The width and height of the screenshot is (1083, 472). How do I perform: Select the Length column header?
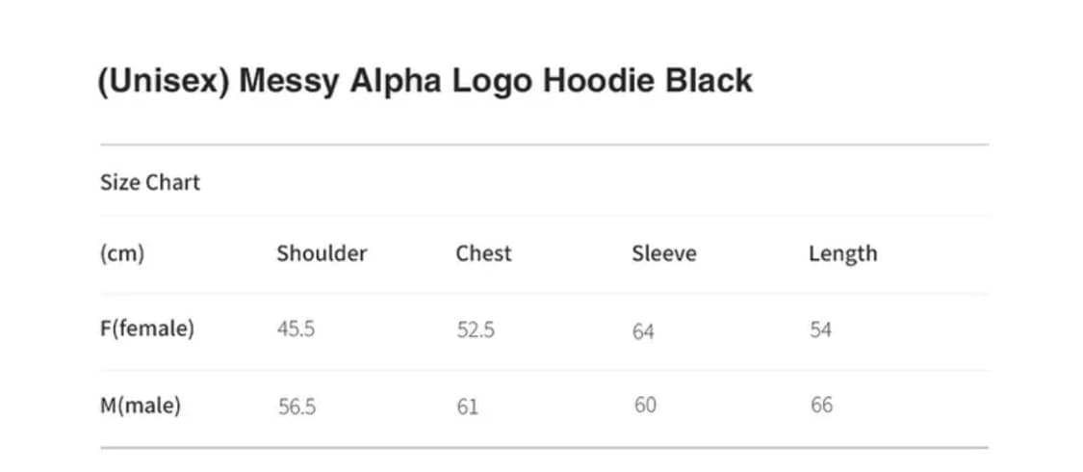pos(842,254)
